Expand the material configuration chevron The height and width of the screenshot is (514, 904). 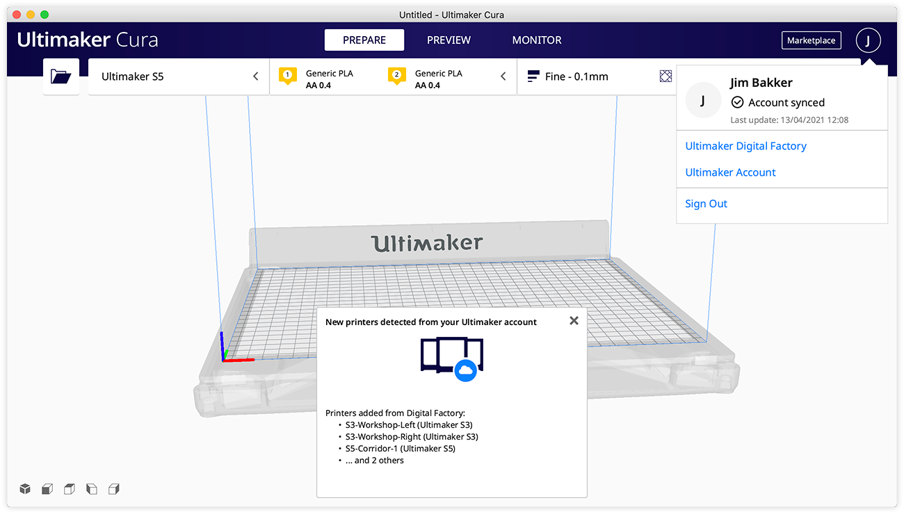pyautogui.click(x=503, y=76)
